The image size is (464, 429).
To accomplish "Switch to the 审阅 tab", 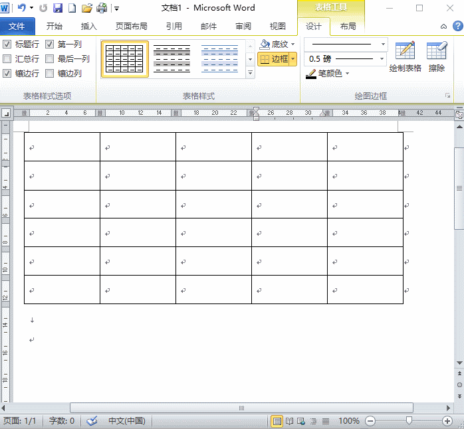I will pos(243,27).
